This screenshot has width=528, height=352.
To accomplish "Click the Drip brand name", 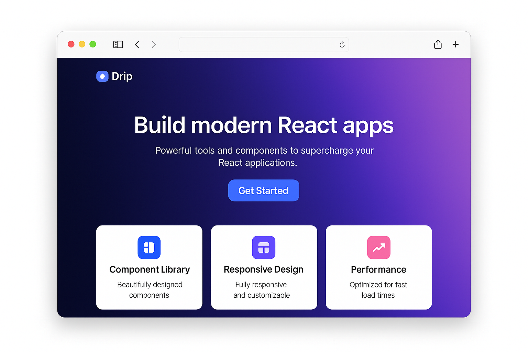I will tap(122, 76).
